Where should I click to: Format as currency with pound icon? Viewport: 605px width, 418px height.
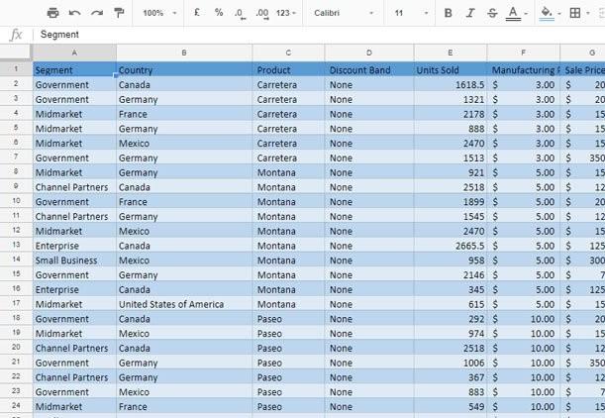197,13
